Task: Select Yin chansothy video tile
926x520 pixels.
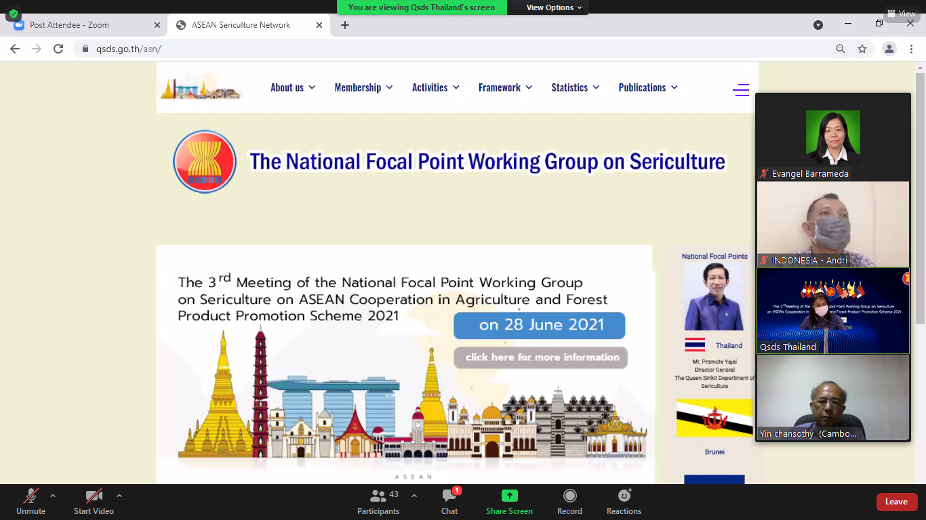Action: pos(833,397)
